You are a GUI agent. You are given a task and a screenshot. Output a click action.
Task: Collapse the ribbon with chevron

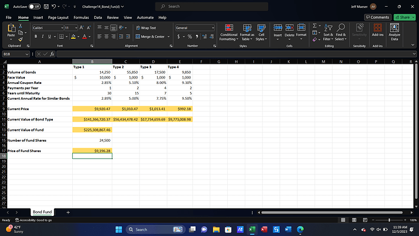tap(412, 45)
